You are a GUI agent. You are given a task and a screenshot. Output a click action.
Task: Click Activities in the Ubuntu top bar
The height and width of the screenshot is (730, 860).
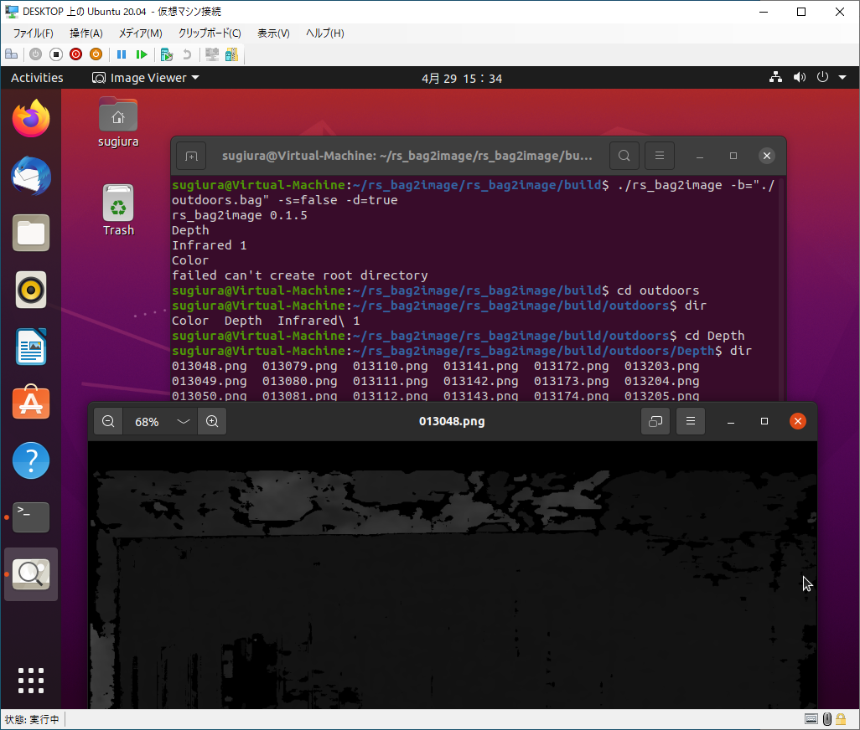point(36,77)
